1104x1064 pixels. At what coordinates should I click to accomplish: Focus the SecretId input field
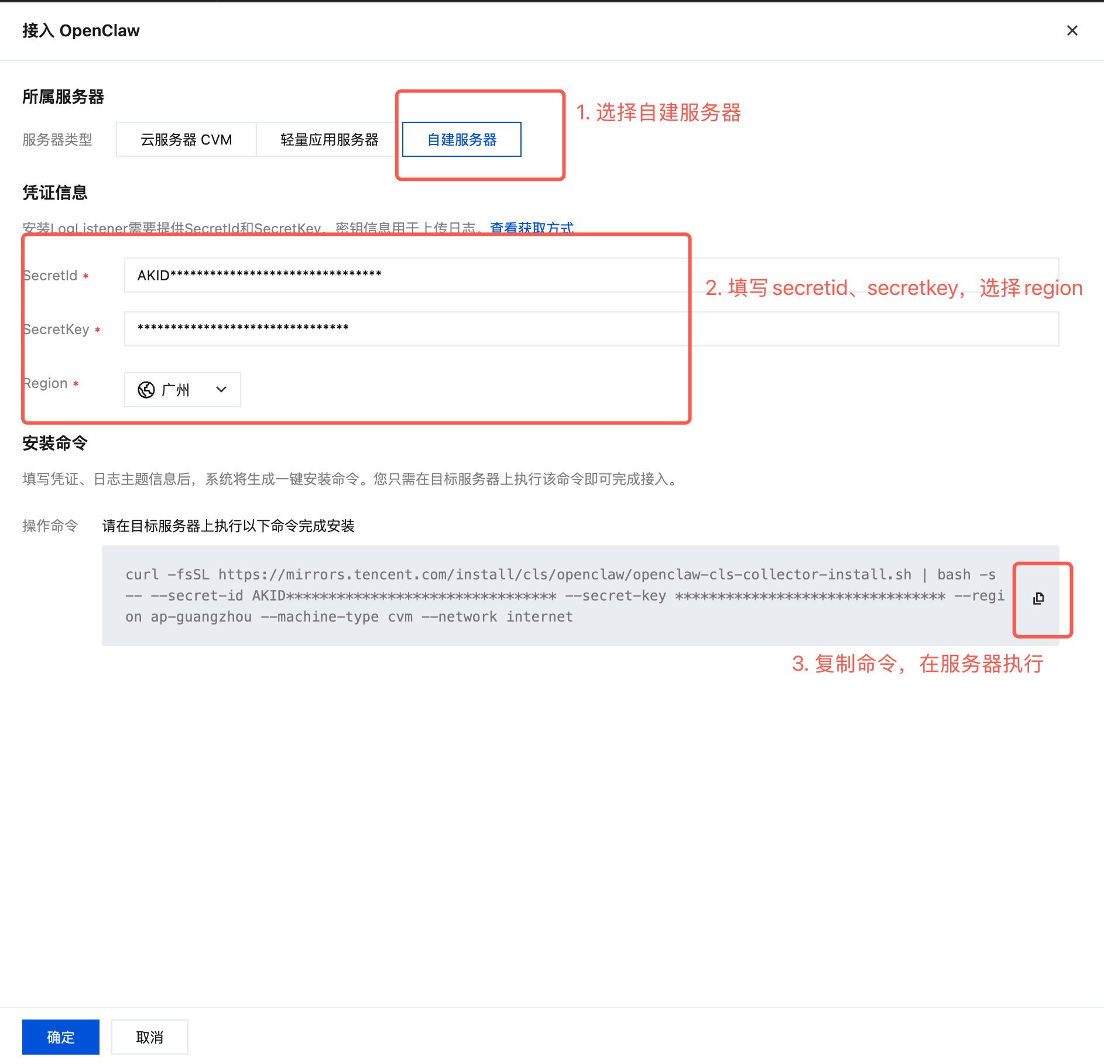pos(591,275)
